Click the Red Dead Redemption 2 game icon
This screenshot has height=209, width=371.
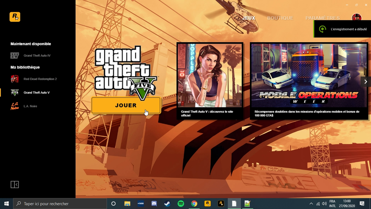15,79
